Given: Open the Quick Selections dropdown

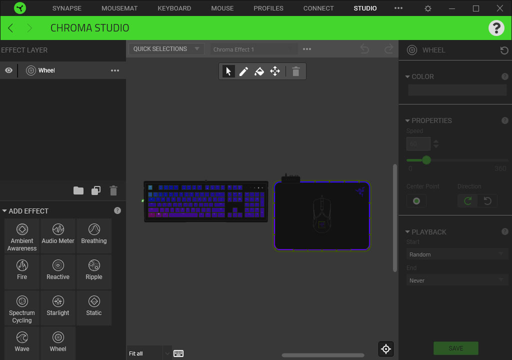Looking at the screenshot, I should coord(166,49).
